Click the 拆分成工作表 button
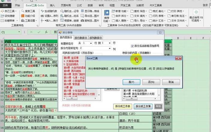 tap(122, 106)
